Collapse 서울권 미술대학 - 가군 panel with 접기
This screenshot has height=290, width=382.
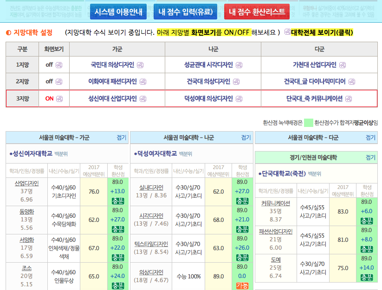pos(121,138)
